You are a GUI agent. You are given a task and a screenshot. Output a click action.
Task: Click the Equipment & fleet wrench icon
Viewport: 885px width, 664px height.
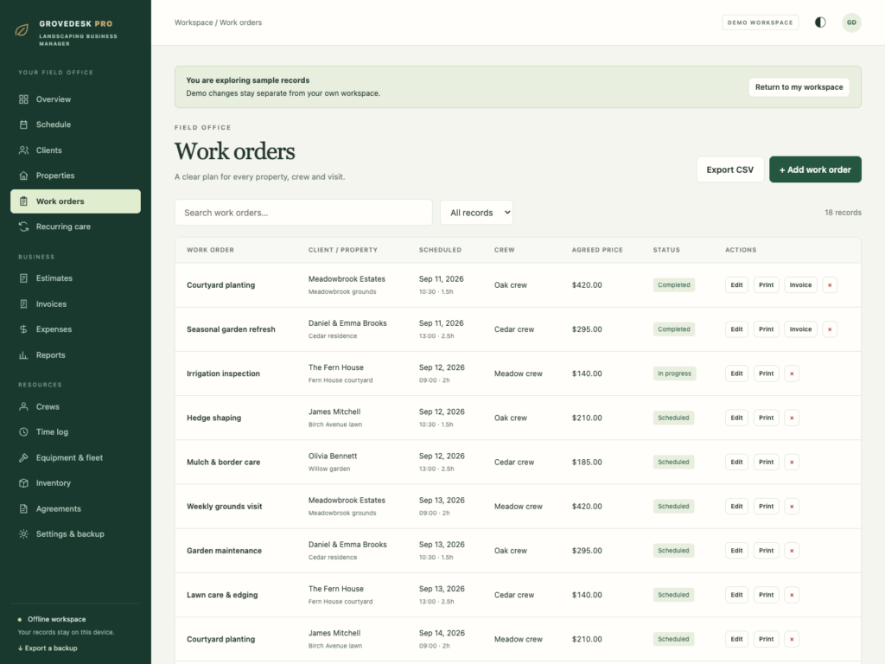[23, 458]
